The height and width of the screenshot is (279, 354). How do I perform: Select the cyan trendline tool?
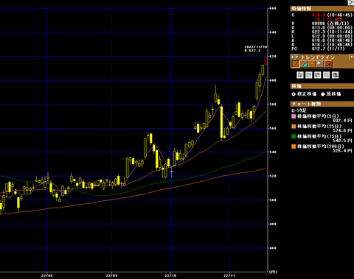click(304, 64)
